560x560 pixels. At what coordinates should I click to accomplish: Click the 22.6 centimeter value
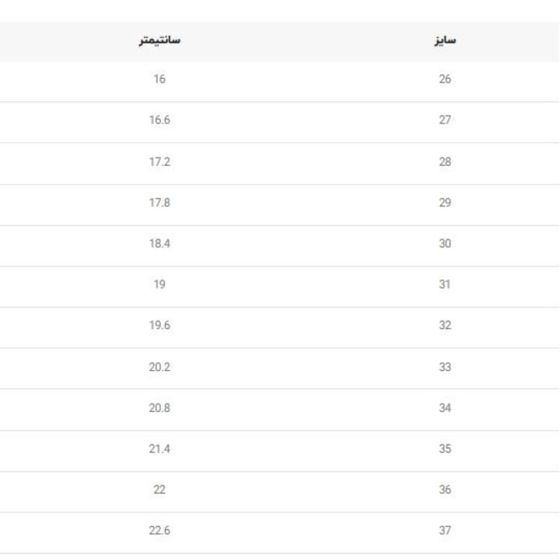coord(159,530)
